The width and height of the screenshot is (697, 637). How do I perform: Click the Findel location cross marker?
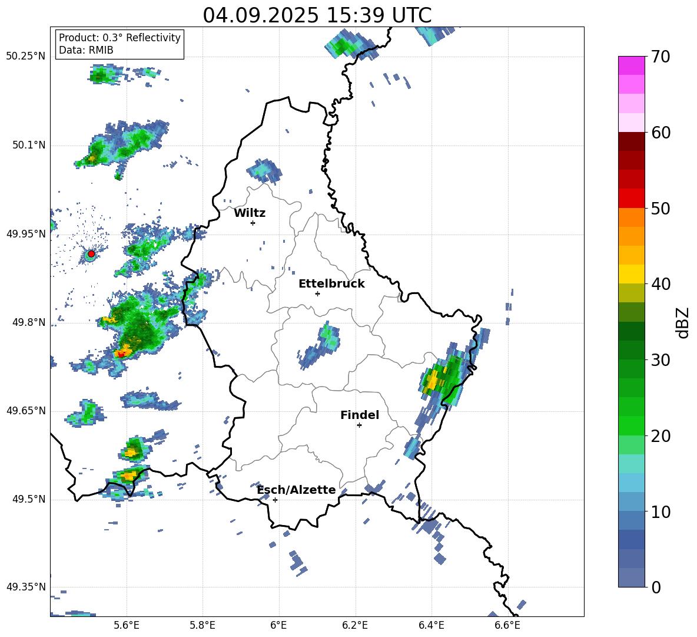click(359, 425)
